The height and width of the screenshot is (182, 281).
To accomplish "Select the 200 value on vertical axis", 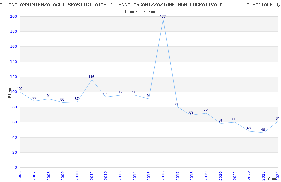I will click(x=14, y=16).
